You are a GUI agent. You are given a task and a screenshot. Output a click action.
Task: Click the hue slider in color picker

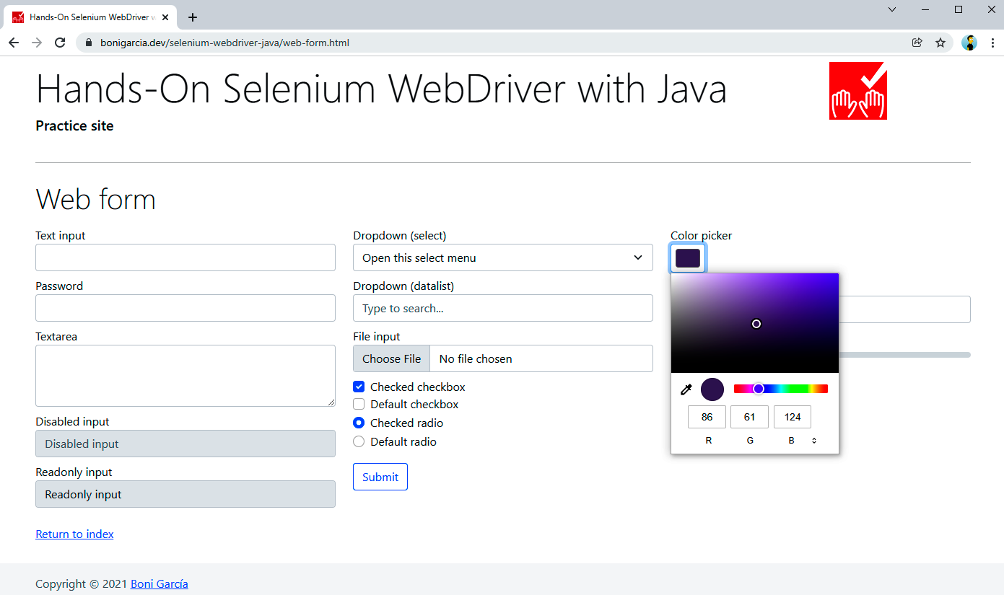[x=780, y=389]
